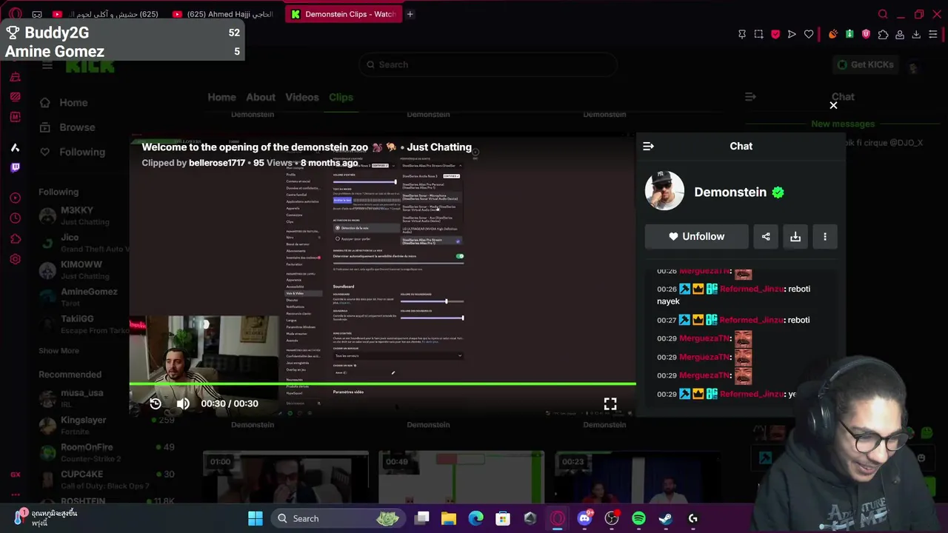This screenshot has height=533, width=948.
Task: Open Browse in Kick sidebar
Action: coord(68,127)
